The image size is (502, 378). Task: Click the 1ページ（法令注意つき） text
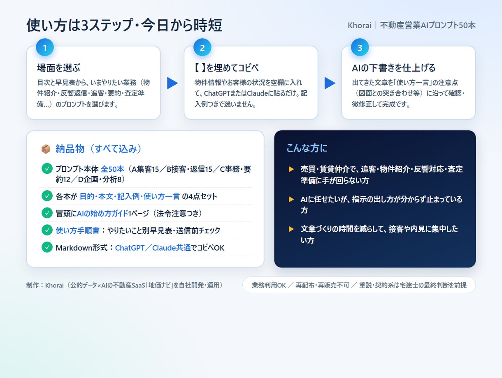pyautogui.click(x=165, y=213)
